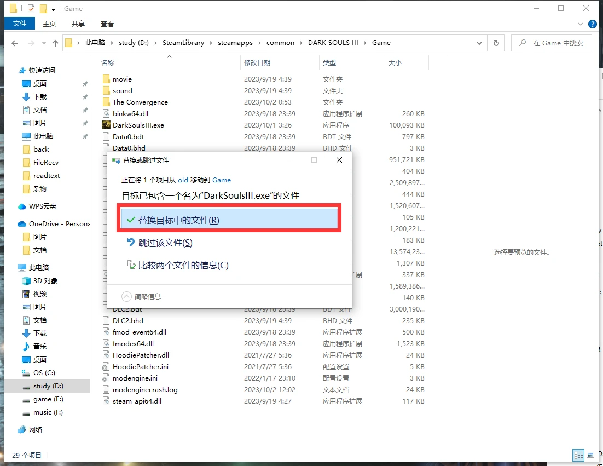Select the sound folder
This screenshot has width=603, height=466.
(x=122, y=91)
